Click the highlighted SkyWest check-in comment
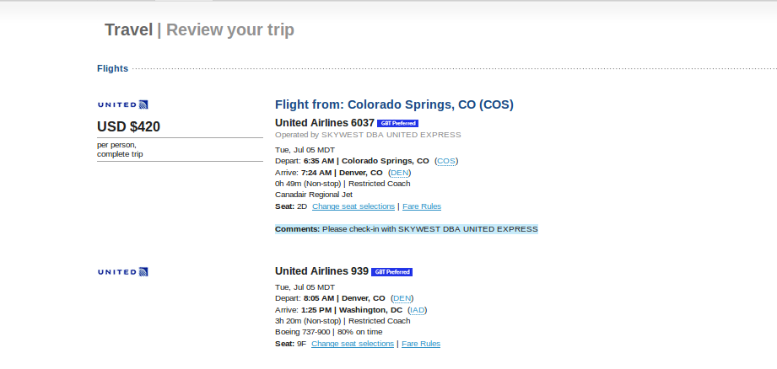 coord(406,229)
